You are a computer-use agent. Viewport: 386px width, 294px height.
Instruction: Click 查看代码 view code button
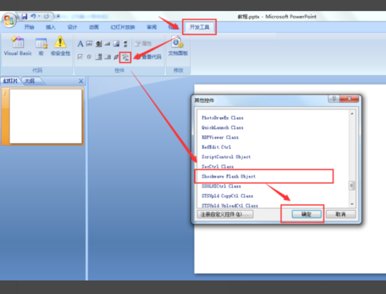pyautogui.click(x=148, y=57)
